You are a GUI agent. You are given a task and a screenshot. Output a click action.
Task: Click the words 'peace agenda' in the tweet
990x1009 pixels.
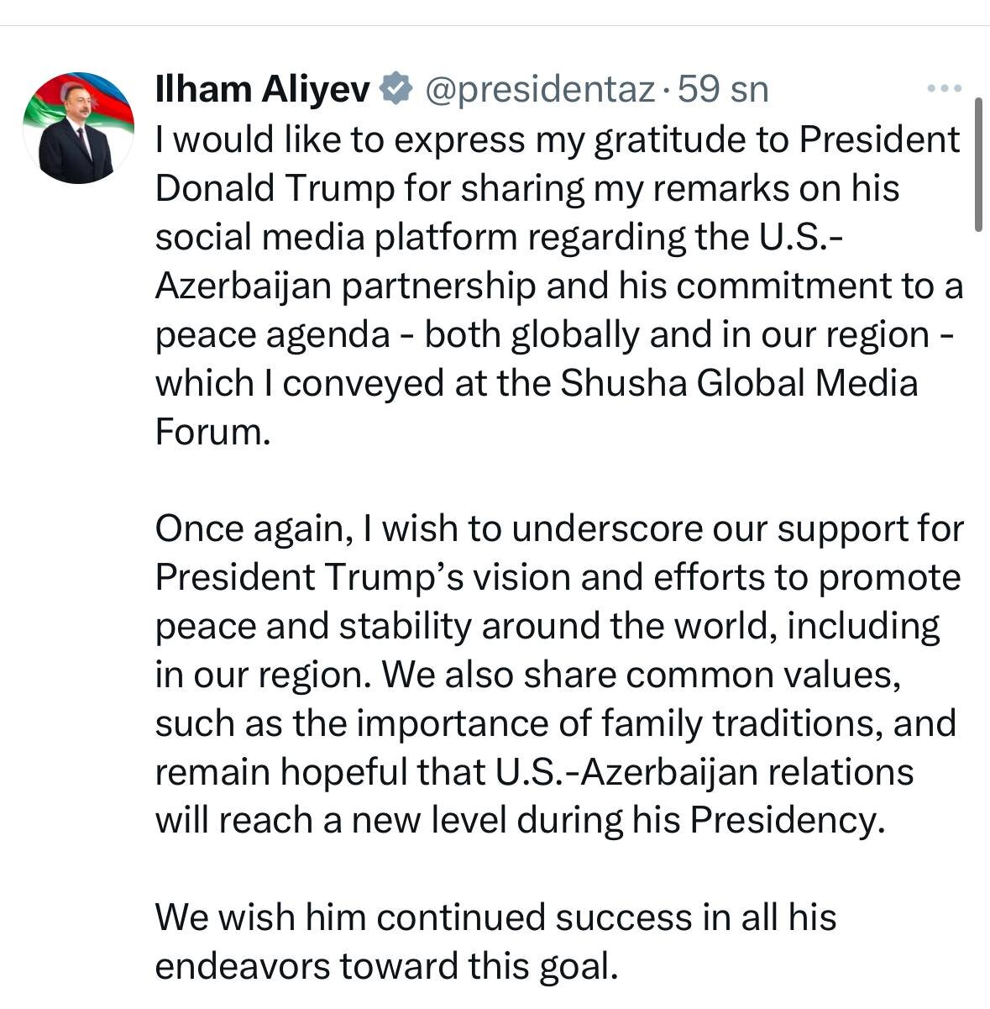[273, 335]
